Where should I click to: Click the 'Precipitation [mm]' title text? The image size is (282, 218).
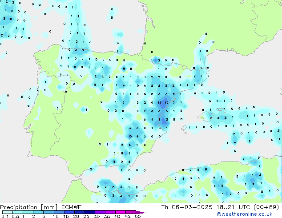(x=29, y=207)
